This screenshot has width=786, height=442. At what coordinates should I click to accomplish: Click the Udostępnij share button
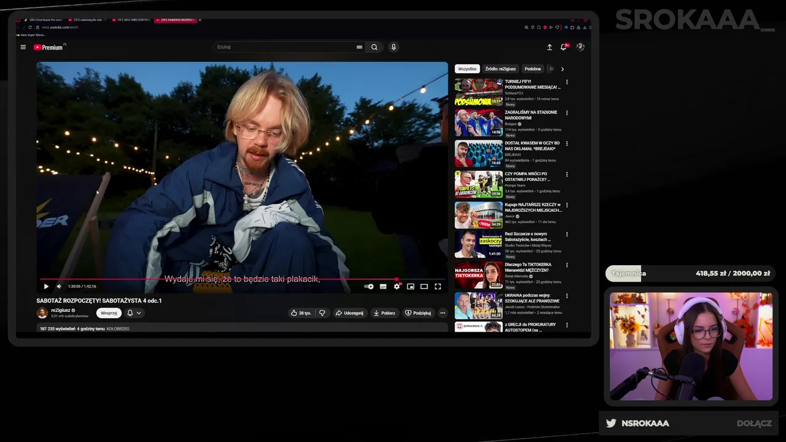[x=349, y=313]
